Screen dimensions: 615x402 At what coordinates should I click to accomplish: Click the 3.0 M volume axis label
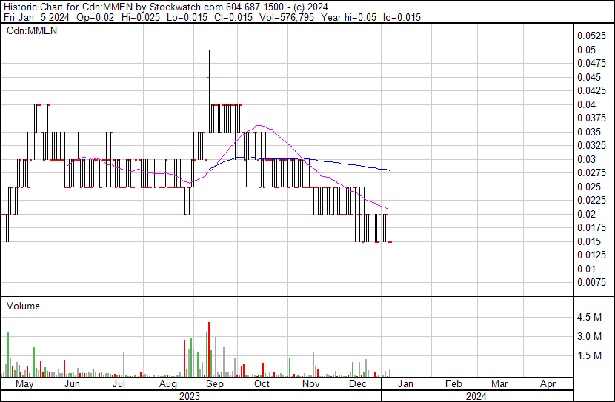tap(589, 336)
